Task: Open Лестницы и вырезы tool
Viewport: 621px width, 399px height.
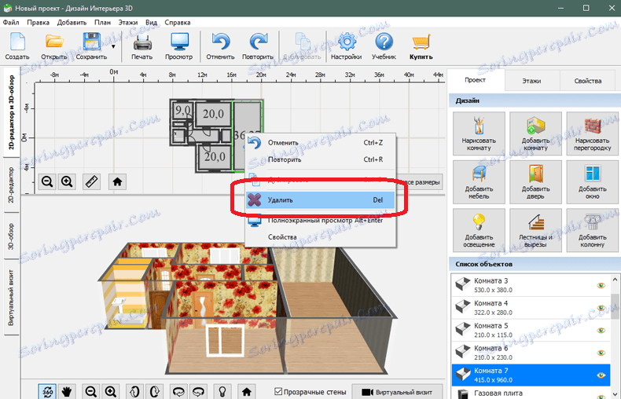Action: 535,230
